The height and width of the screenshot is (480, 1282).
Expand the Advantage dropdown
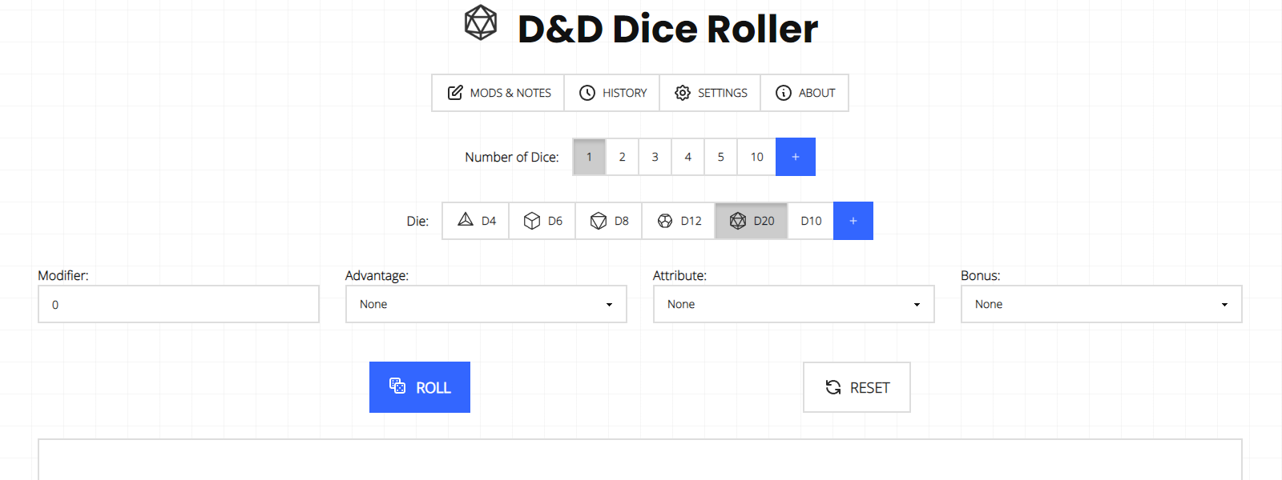point(486,304)
